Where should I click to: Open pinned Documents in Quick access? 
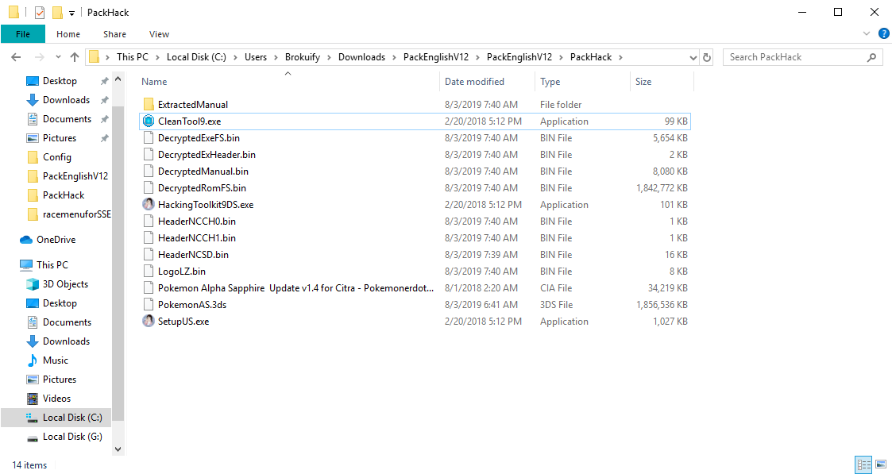click(x=59, y=119)
